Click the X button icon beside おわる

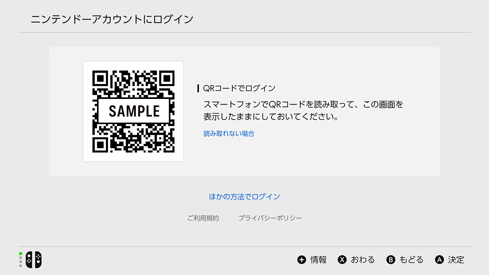coord(342,260)
